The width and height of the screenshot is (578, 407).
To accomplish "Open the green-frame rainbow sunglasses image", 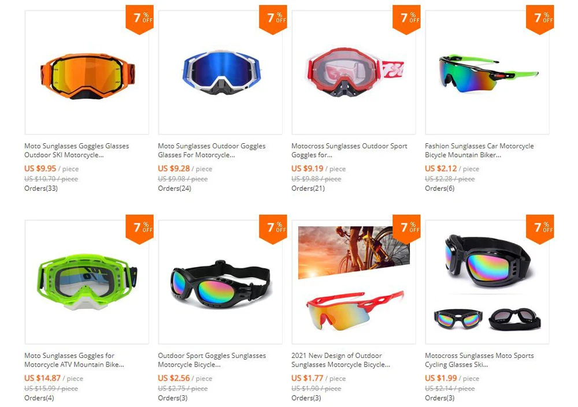I will pos(487,73).
